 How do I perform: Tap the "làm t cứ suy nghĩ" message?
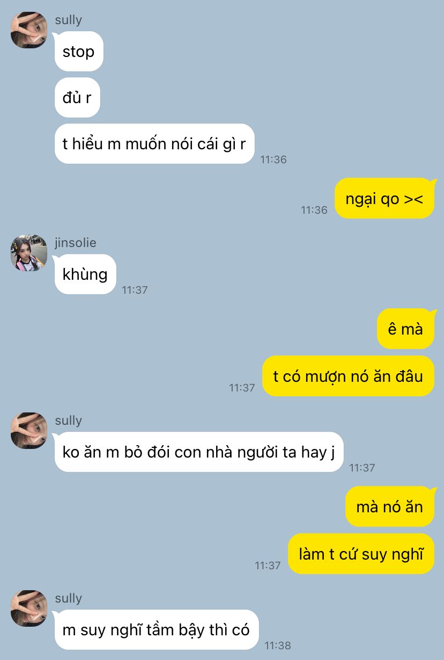click(361, 554)
